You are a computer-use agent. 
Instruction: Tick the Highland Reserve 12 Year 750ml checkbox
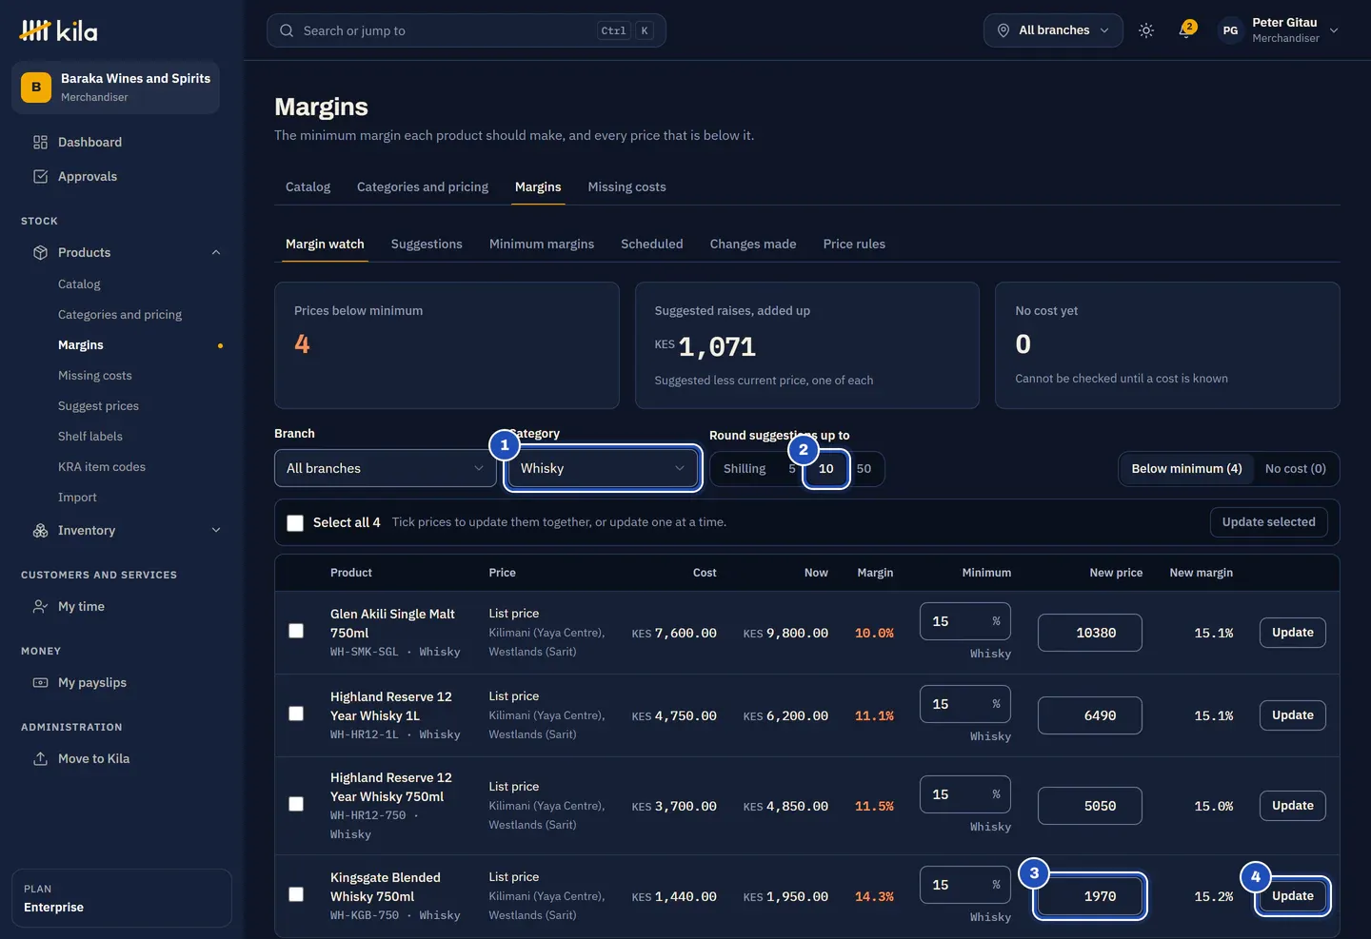click(x=296, y=804)
